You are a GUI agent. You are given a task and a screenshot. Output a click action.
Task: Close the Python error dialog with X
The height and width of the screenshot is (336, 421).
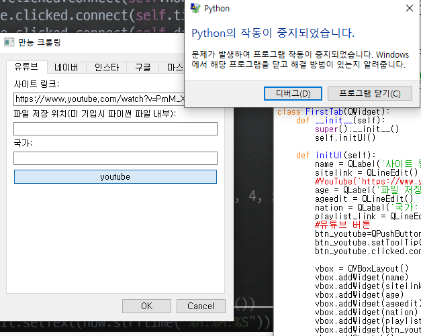click(410, 8)
